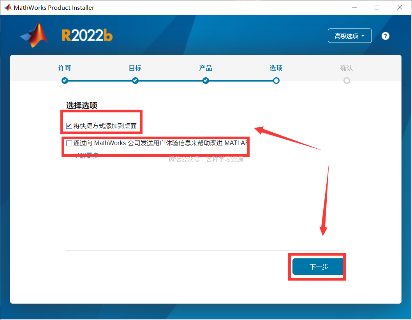The width and height of the screenshot is (412, 320).
Task: Click the 产品 completed step marker
Action: (206, 81)
